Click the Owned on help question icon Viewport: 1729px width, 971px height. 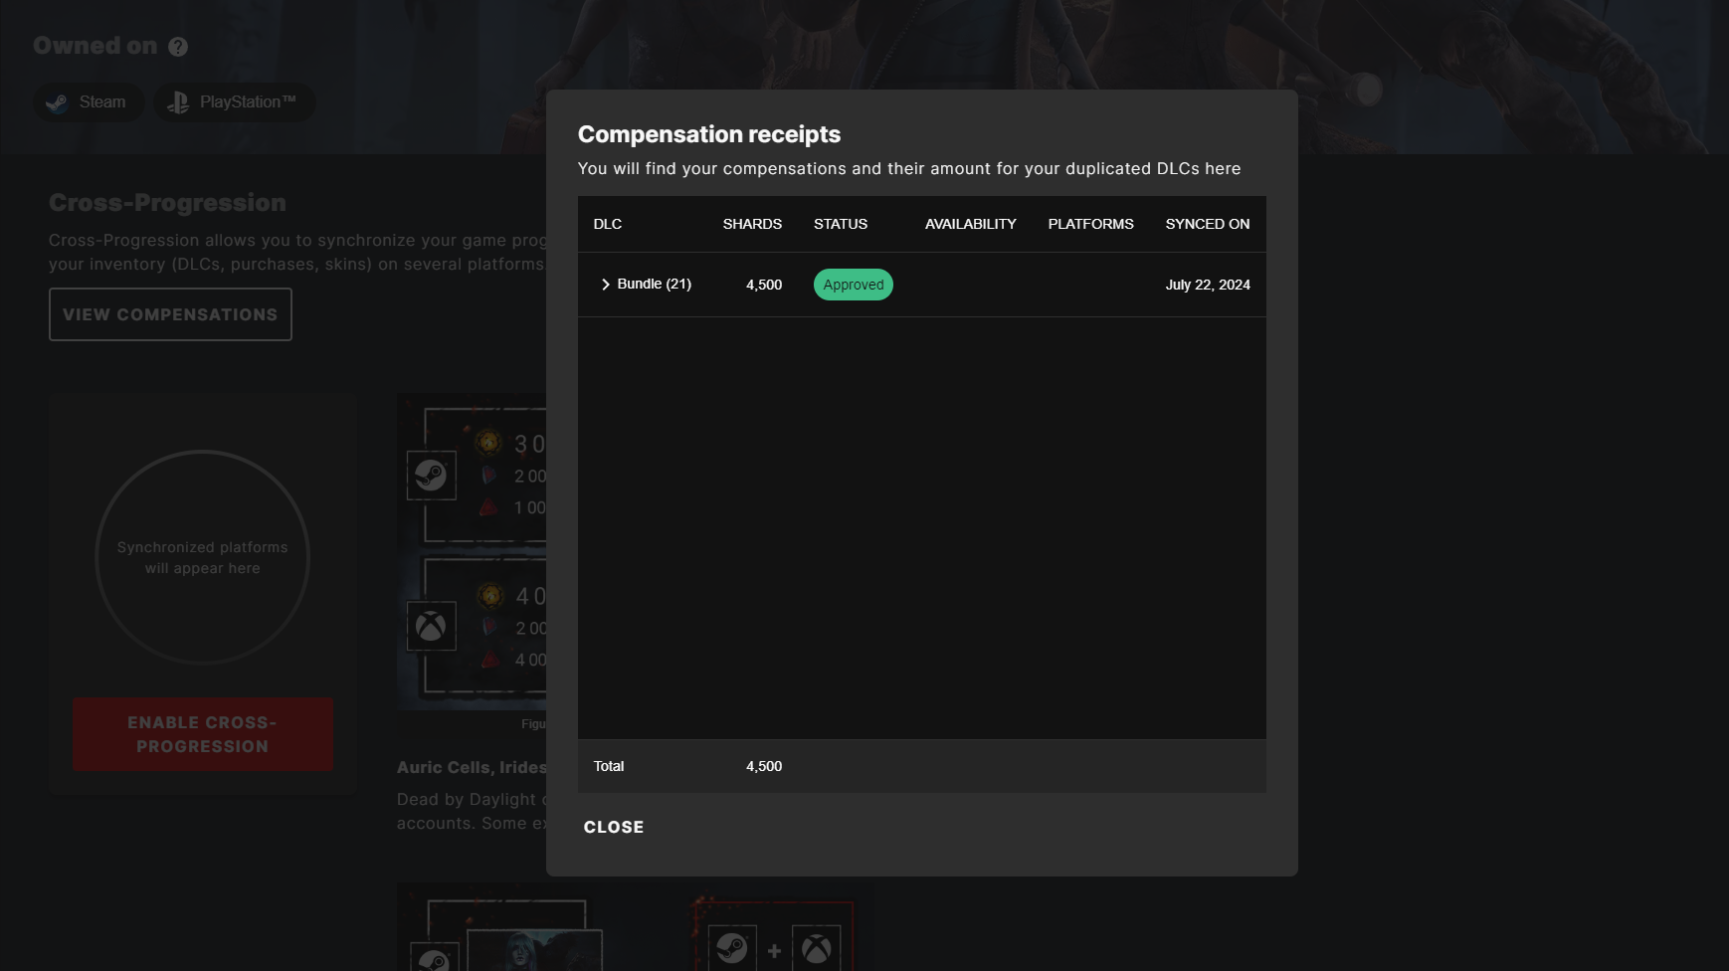[178, 47]
